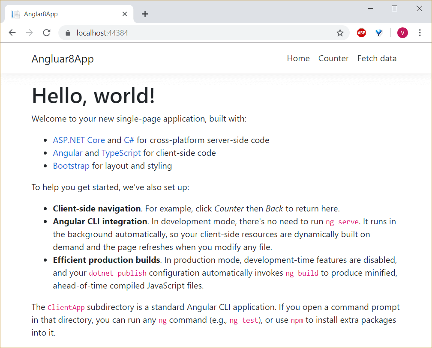The image size is (432, 348).
Task: Reload the current page
Action: pos(47,33)
